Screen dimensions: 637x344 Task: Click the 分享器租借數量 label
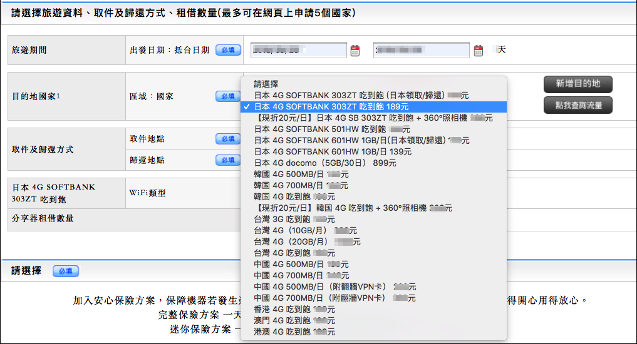pos(43,218)
